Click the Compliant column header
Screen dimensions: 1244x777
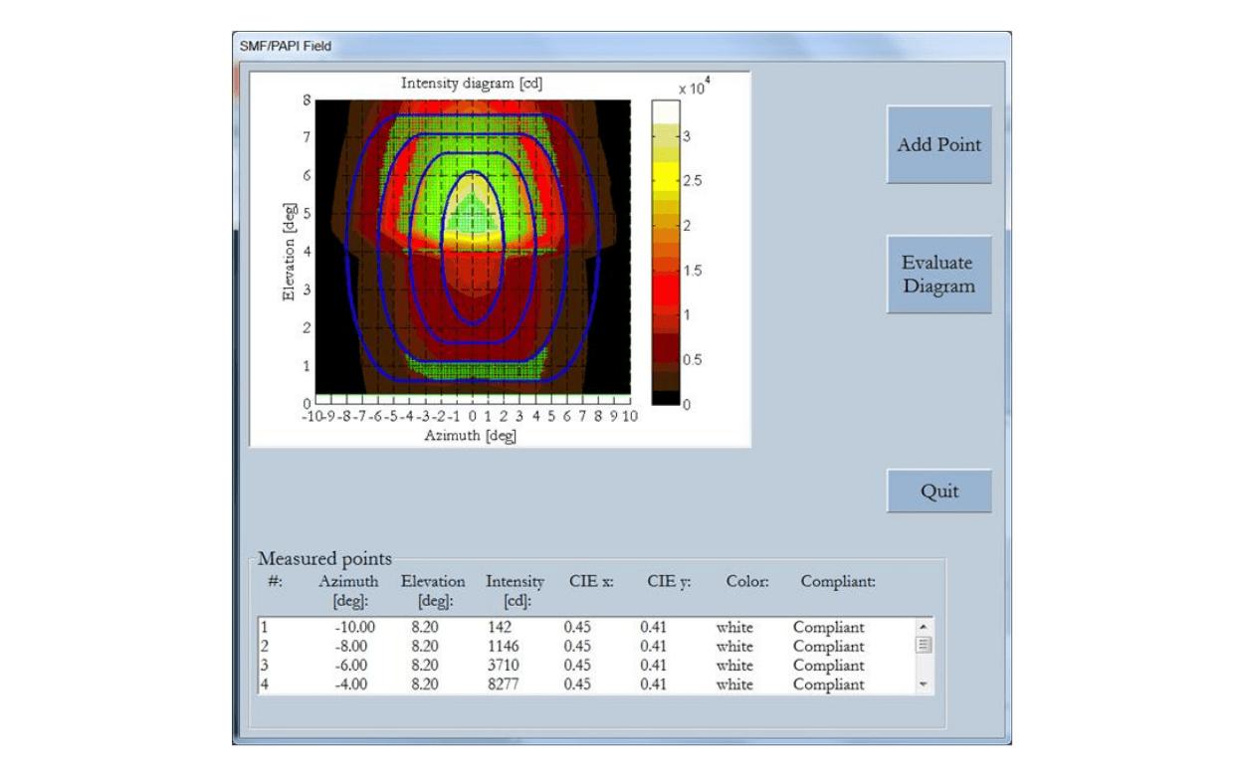tap(838, 582)
